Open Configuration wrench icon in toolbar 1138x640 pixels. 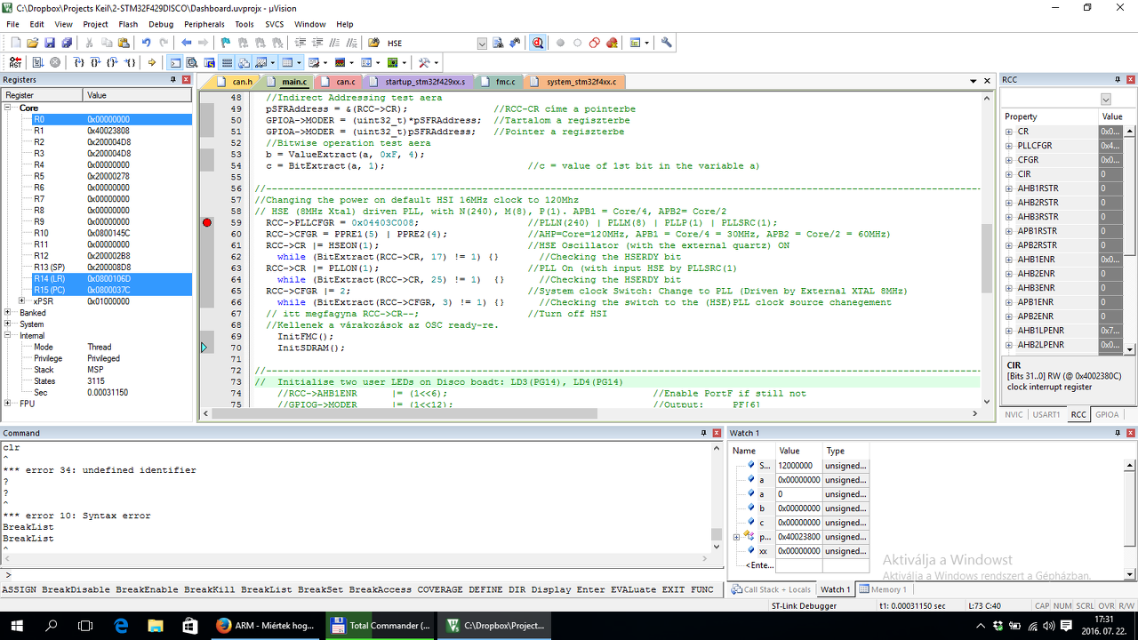coord(667,43)
